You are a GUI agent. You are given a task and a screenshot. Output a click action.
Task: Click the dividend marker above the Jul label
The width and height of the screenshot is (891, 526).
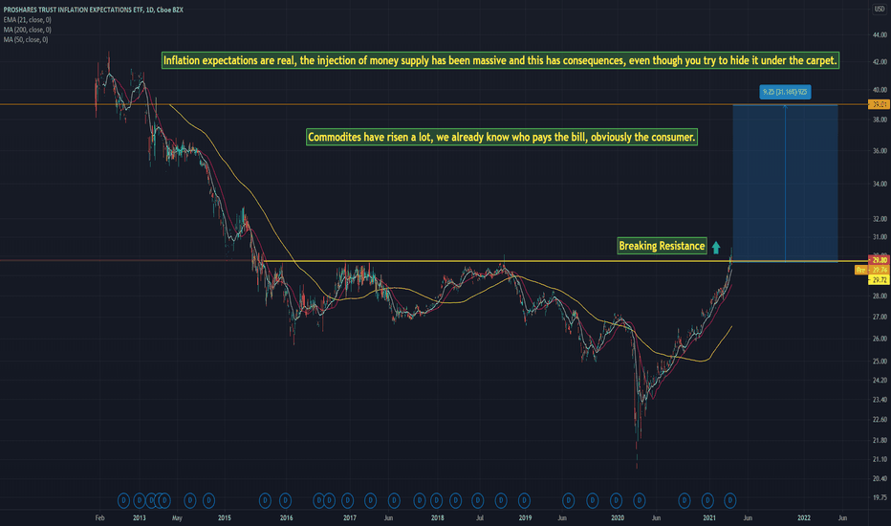coord(477,500)
